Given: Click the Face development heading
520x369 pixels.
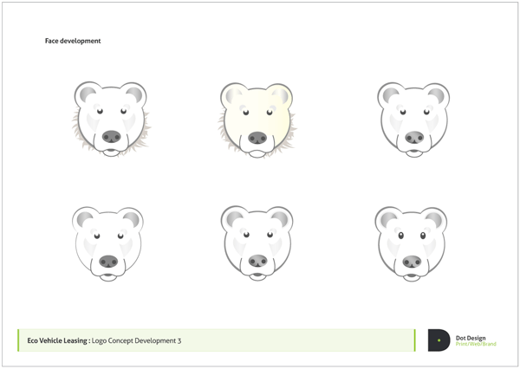Looking at the screenshot, I should [x=73, y=41].
